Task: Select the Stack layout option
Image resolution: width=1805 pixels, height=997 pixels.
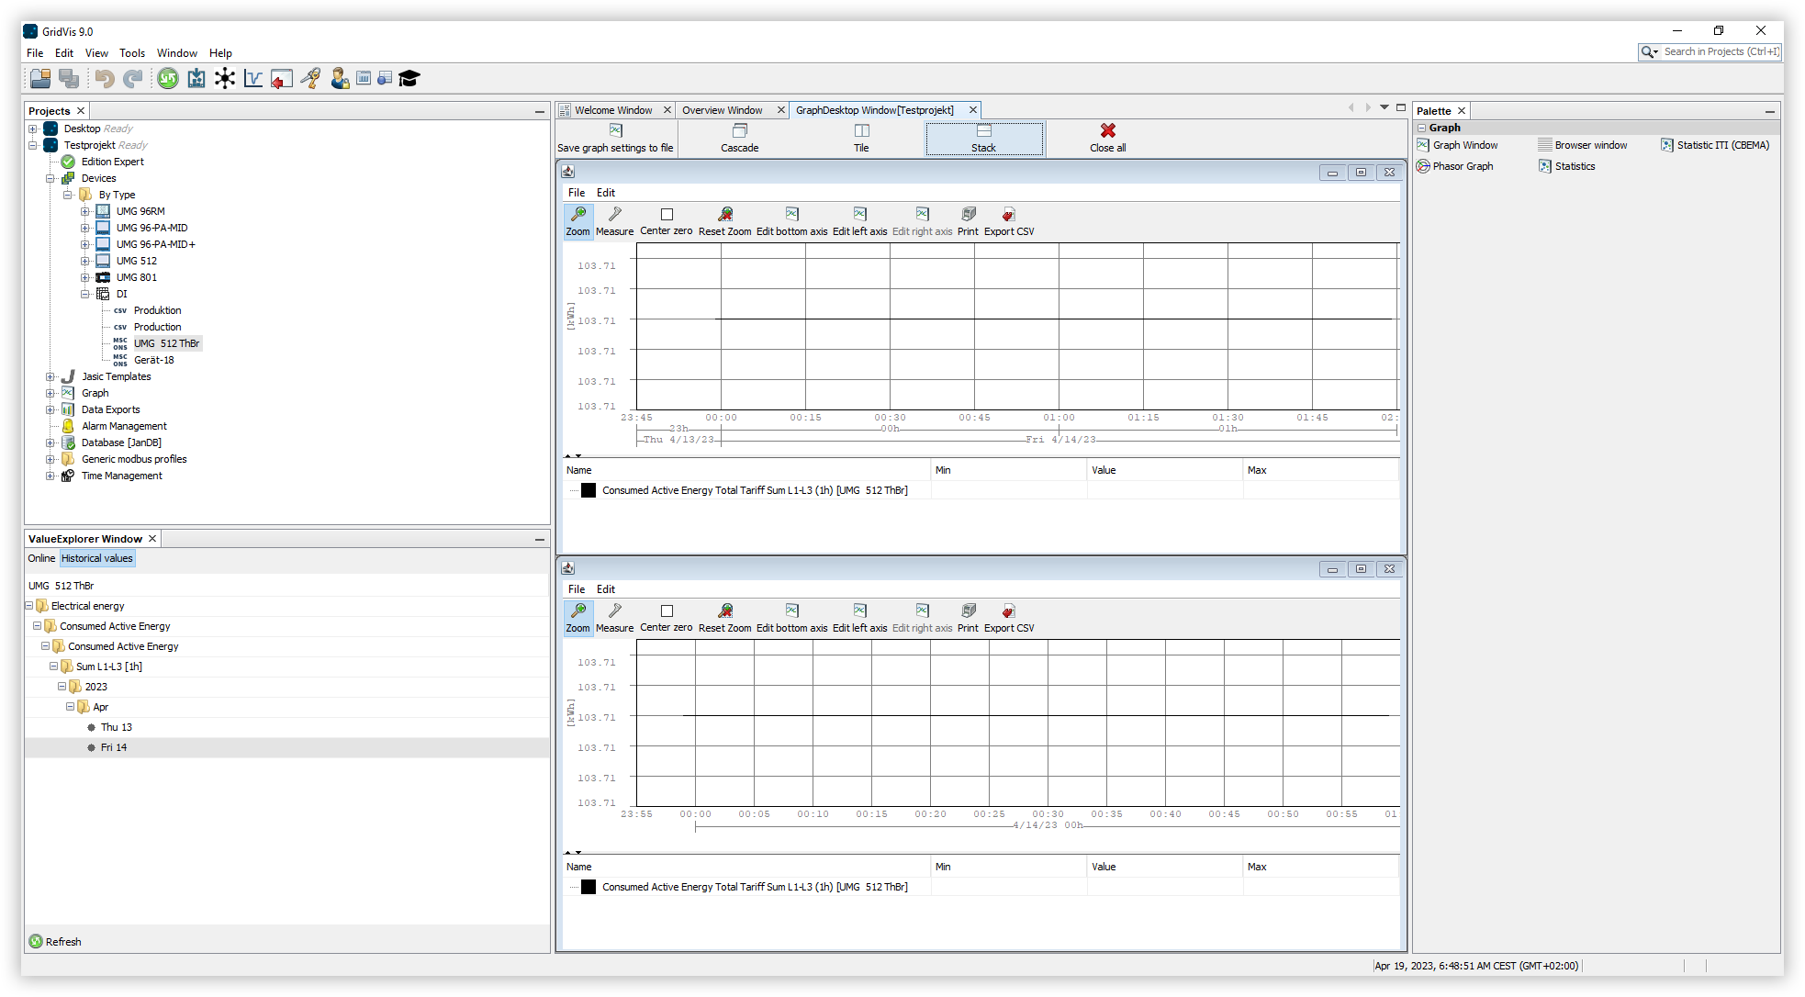Action: click(x=983, y=138)
